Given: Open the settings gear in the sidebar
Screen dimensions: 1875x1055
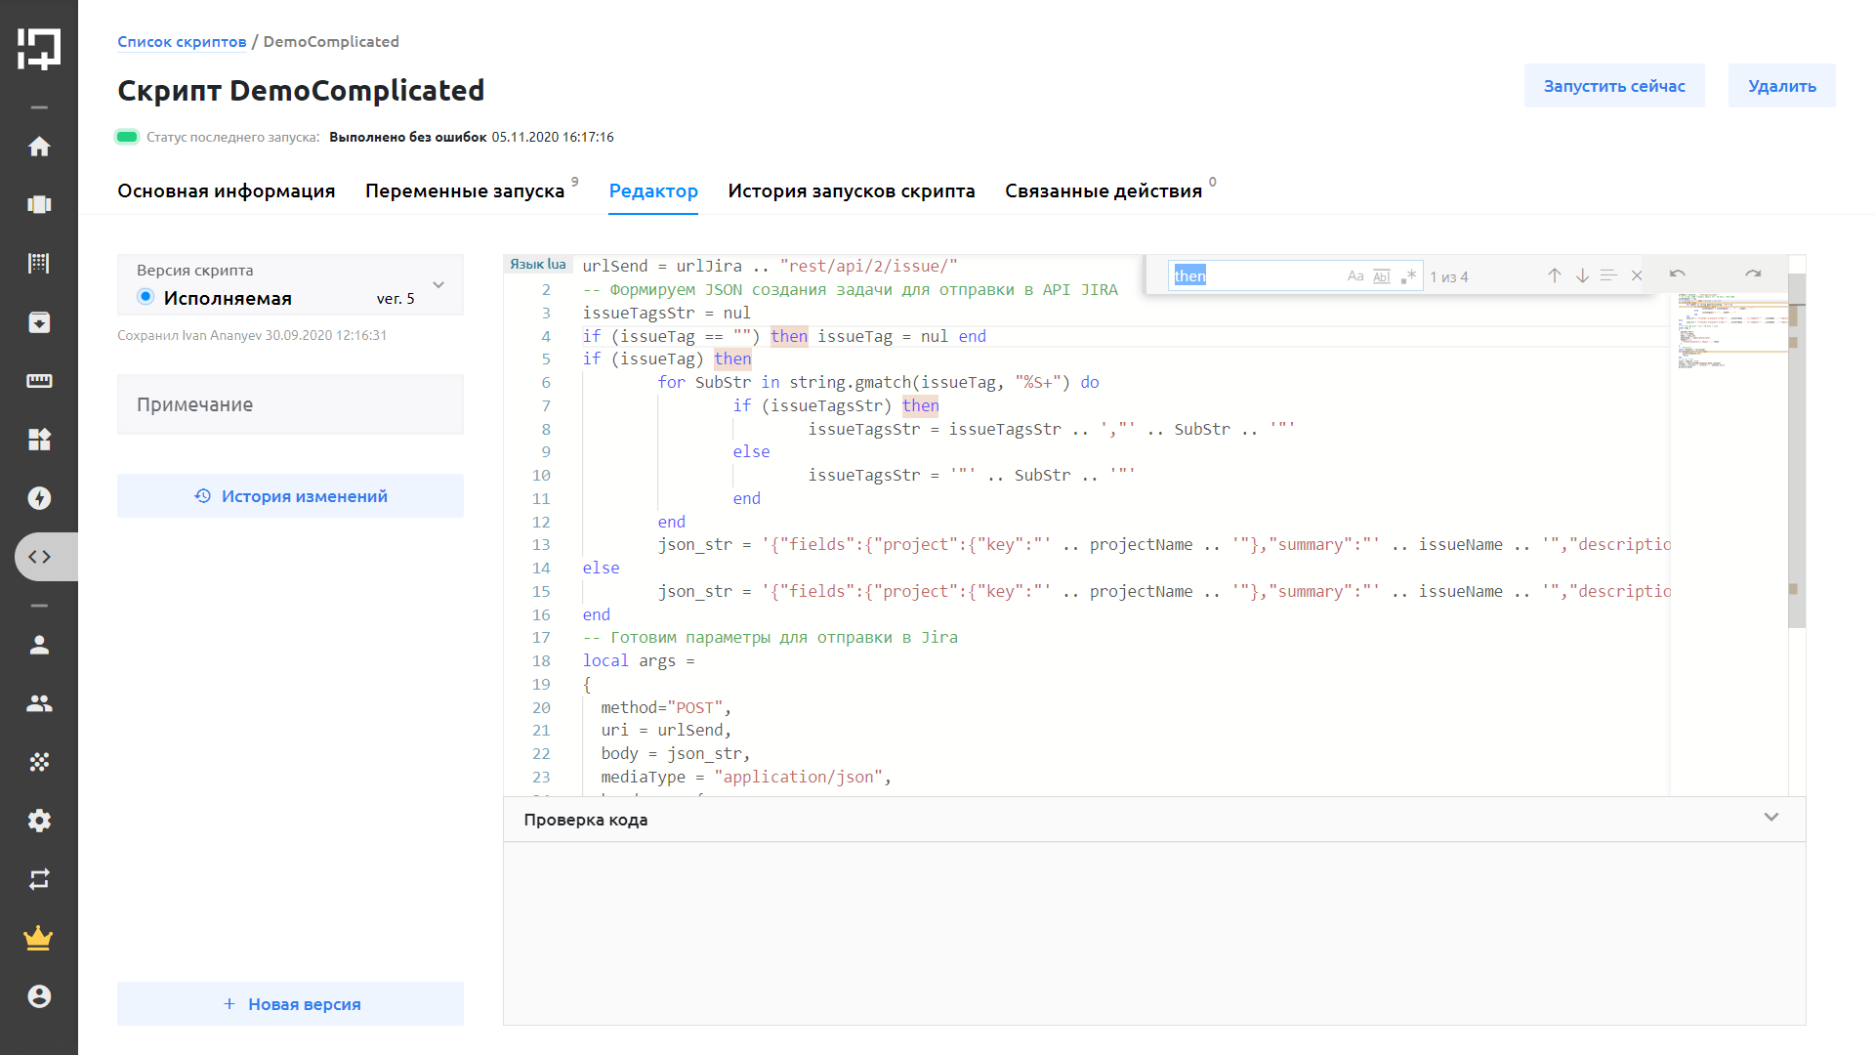Looking at the screenshot, I should (39, 821).
